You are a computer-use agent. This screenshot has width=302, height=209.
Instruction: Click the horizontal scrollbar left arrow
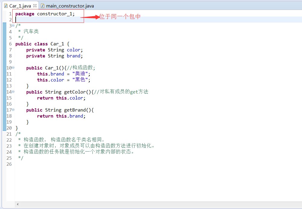tap(17, 204)
